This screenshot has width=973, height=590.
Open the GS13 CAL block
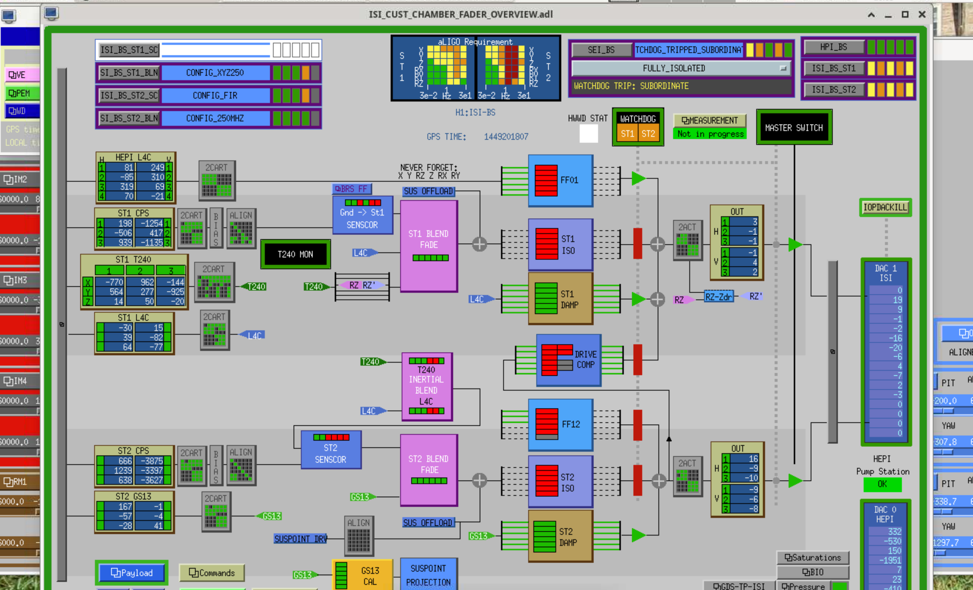(x=362, y=575)
